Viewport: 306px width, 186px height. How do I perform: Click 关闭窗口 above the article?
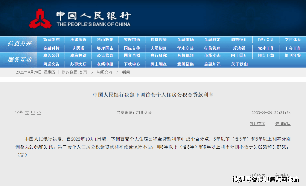[x=283, y=124]
